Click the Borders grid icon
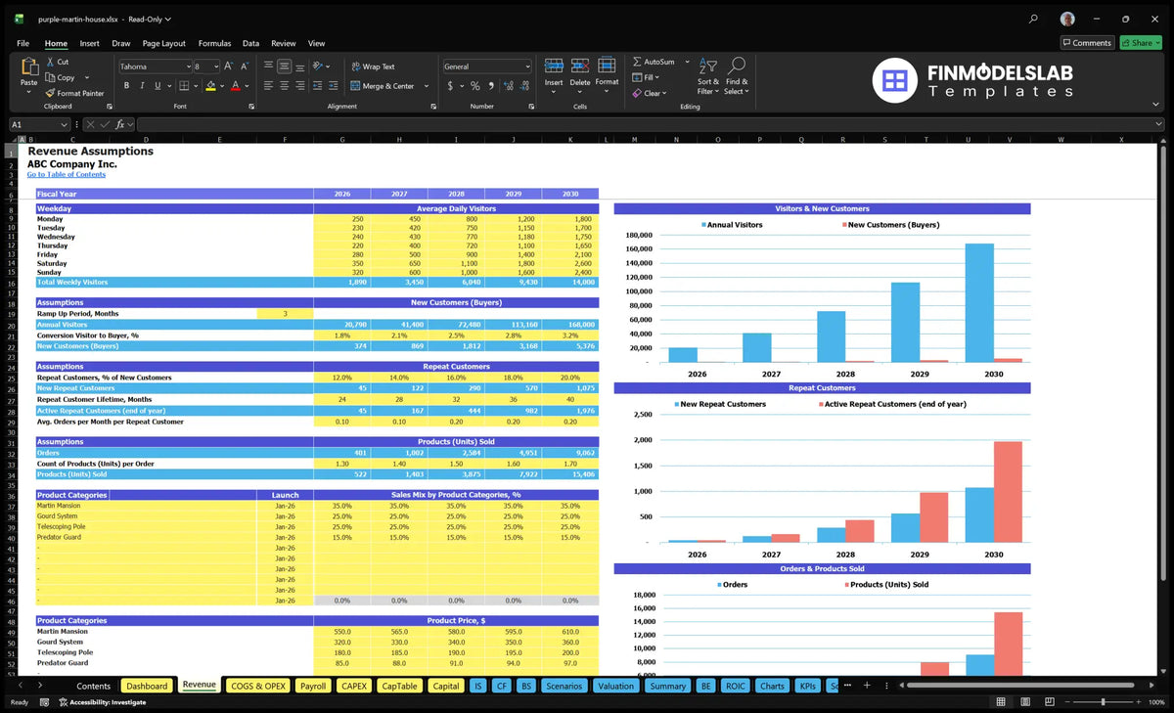 pyautogui.click(x=184, y=86)
